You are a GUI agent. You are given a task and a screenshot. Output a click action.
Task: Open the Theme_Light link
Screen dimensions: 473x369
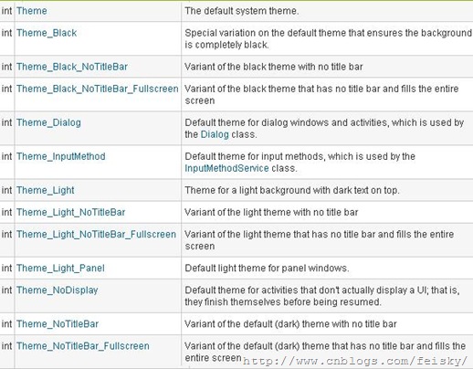coord(46,190)
